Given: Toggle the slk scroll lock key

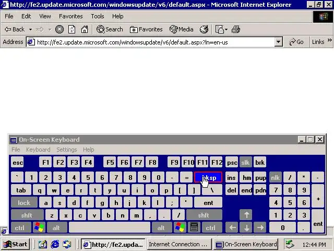Looking at the screenshot, I should [245, 163].
